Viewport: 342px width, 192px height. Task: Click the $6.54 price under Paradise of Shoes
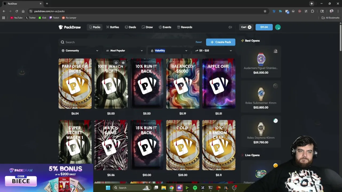pyautogui.click(x=75, y=113)
